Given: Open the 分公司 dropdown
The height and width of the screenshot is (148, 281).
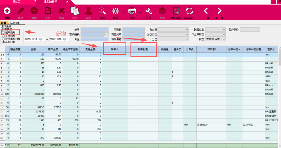Looking at the screenshot, I should pos(173,29).
